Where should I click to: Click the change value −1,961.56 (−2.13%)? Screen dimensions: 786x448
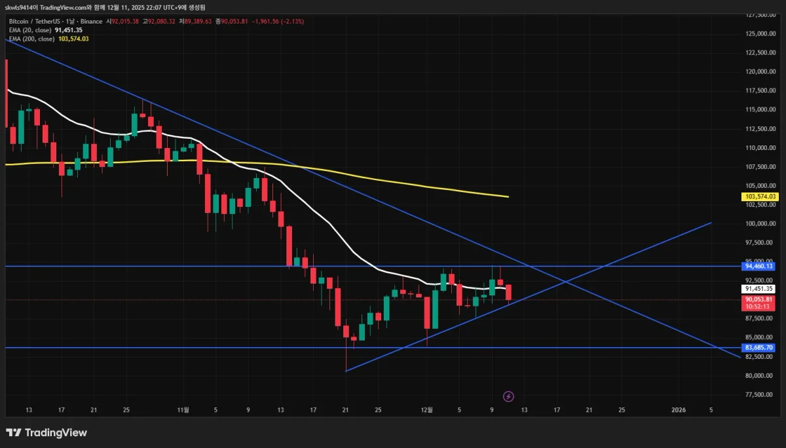(277, 22)
